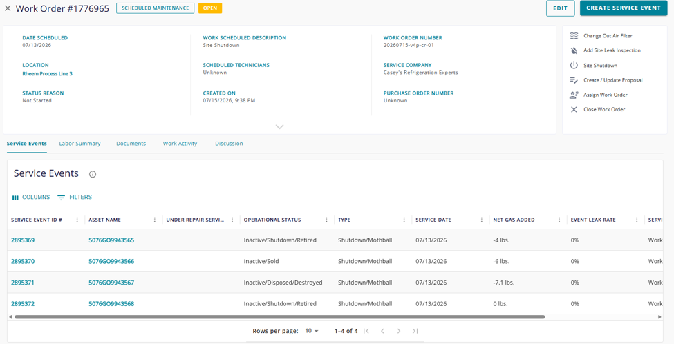Image resolution: width=674 pixels, height=344 pixels.
Task: Open Rows per page dropdown
Action: 312,331
